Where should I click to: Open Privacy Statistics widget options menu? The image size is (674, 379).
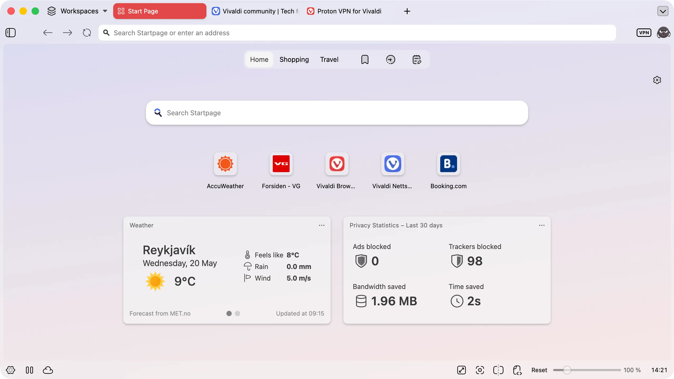coord(542,225)
